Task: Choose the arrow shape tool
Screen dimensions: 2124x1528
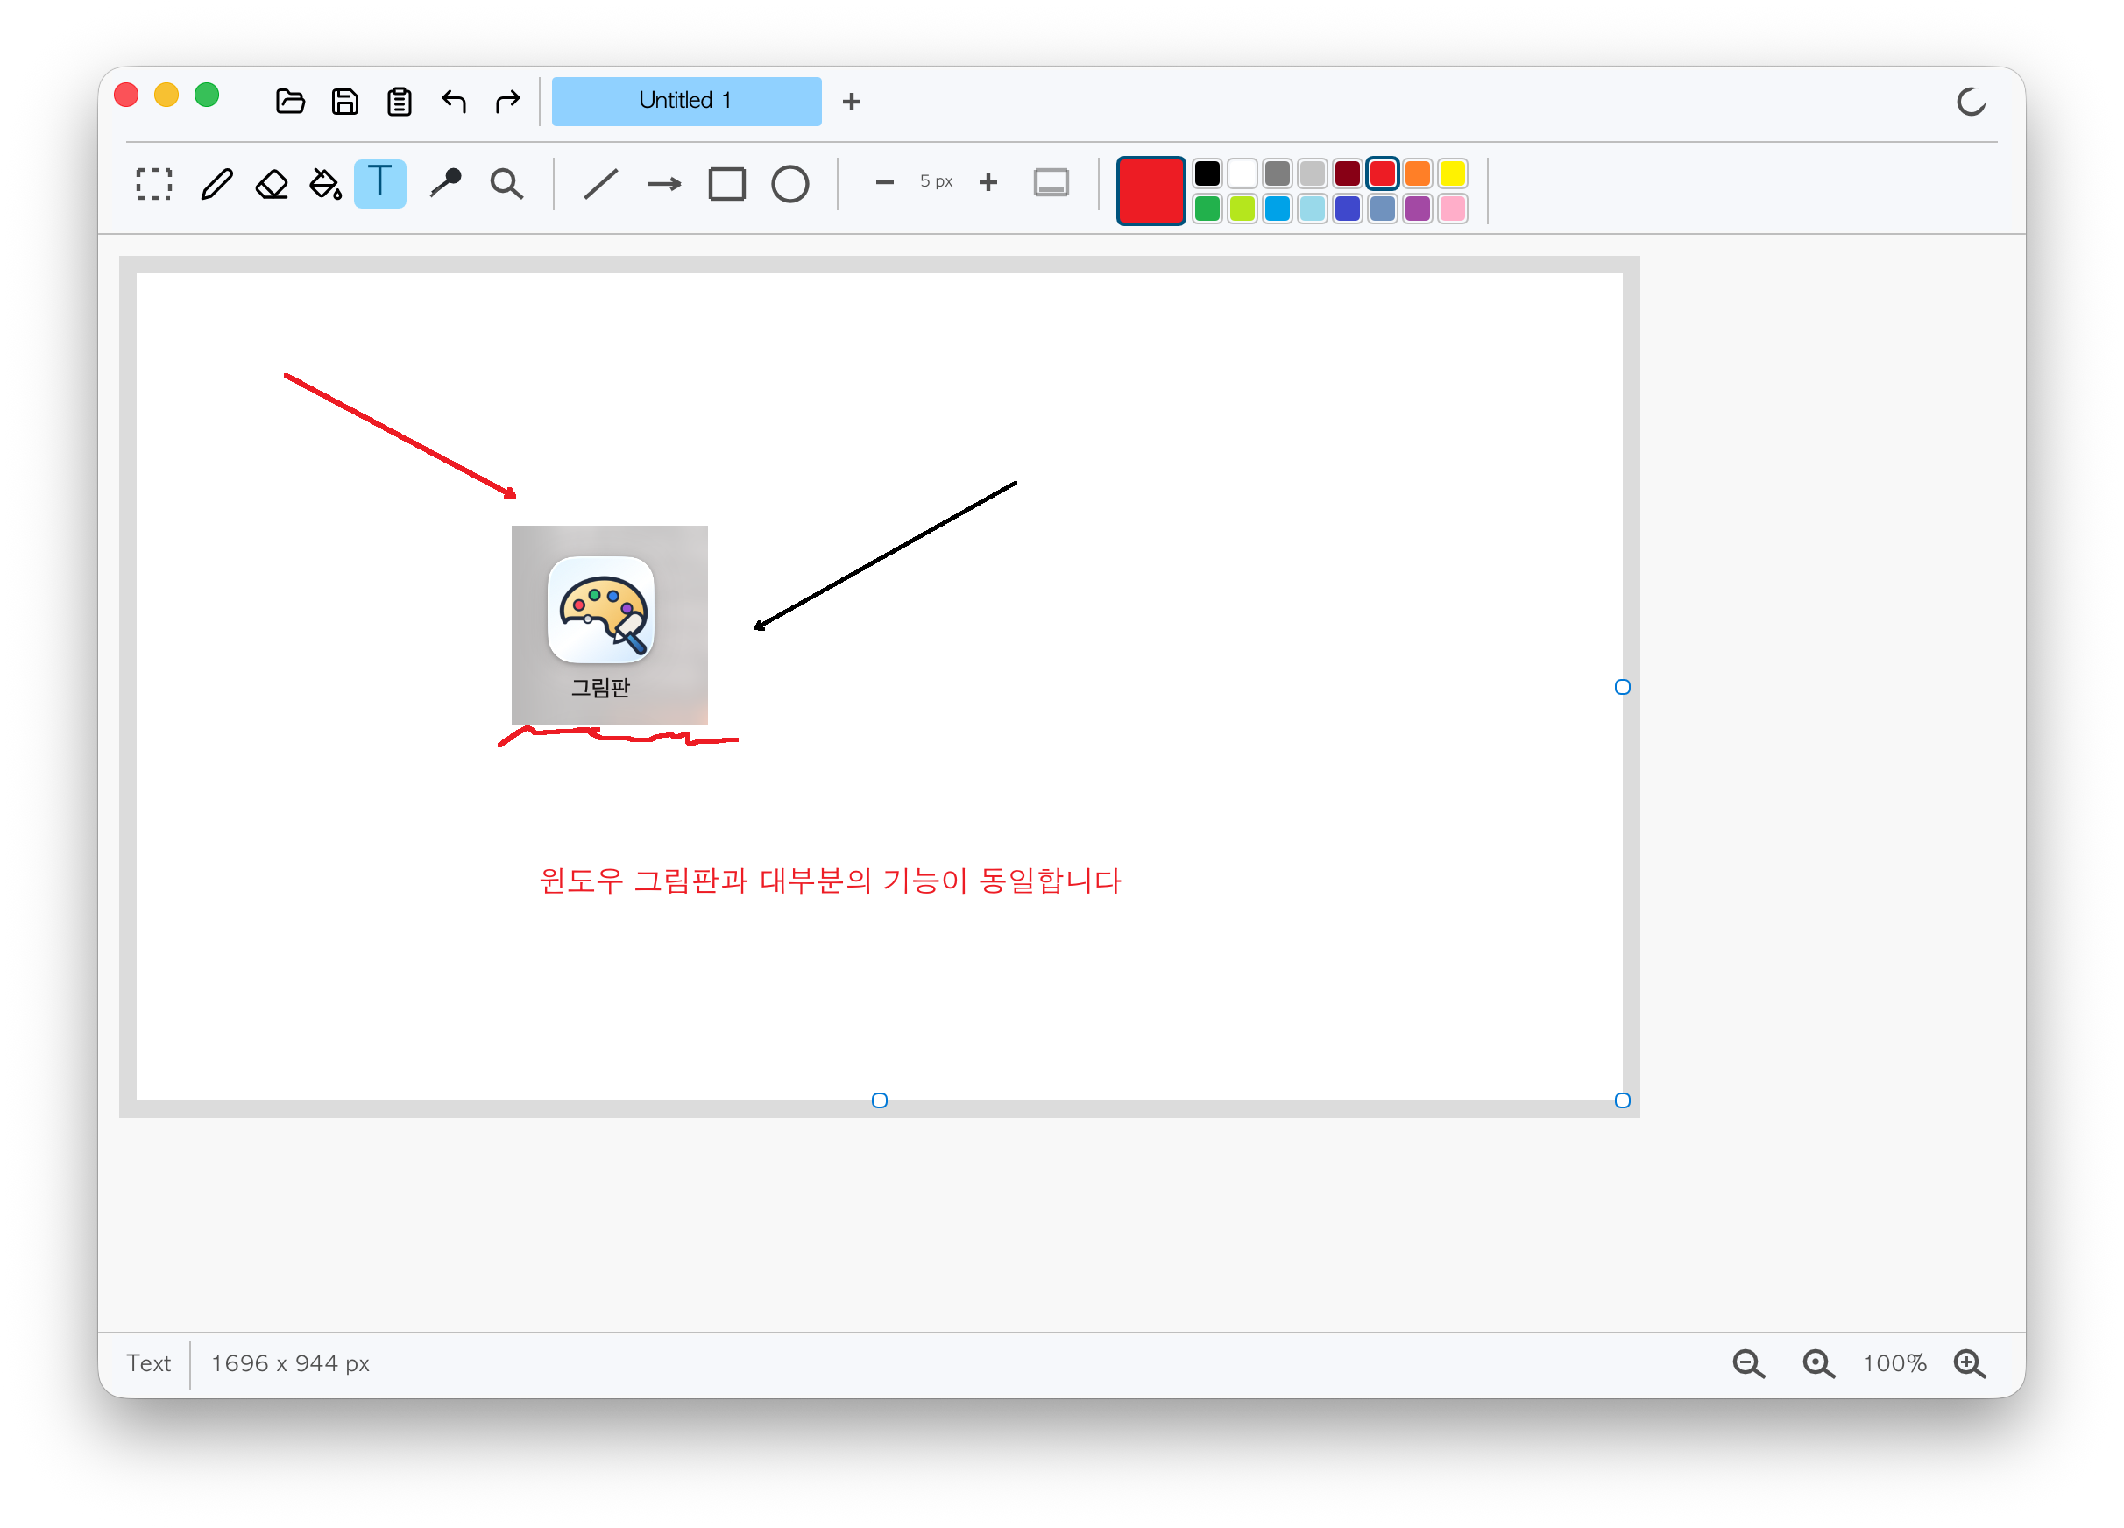Action: pos(664,183)
